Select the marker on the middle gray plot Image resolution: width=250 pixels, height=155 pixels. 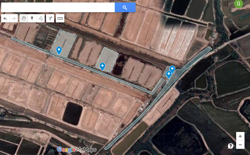click(x=102, y=66)
